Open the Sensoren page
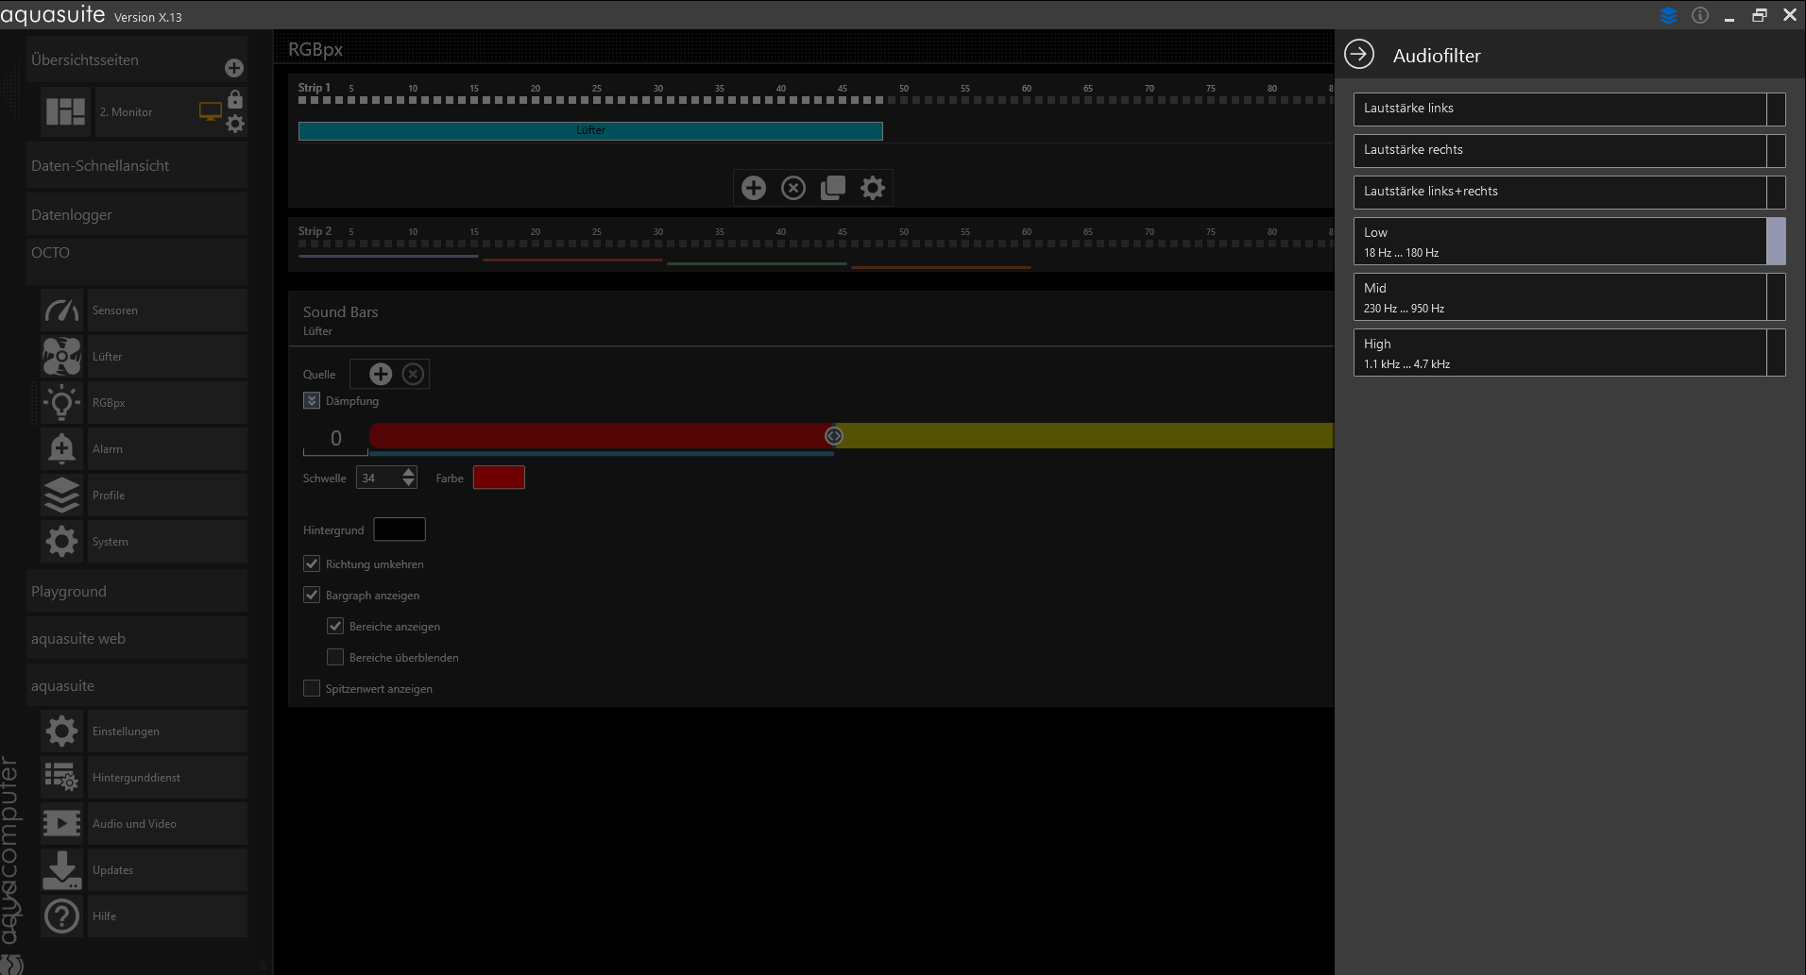This screenshot has width=1806, height=975. (144, 311)
